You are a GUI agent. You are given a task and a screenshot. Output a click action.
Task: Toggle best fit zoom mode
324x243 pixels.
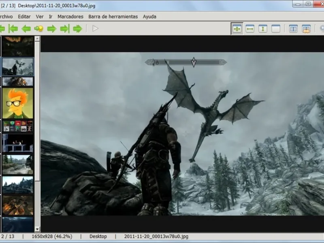pyautogui.click(x=237, y=29)
